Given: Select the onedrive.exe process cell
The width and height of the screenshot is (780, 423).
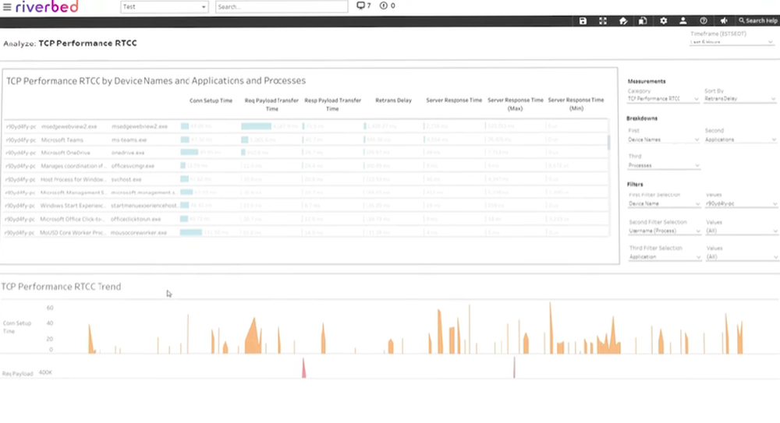Looking at the screenshot, I should pyautogui.click(x=128, y=153).
